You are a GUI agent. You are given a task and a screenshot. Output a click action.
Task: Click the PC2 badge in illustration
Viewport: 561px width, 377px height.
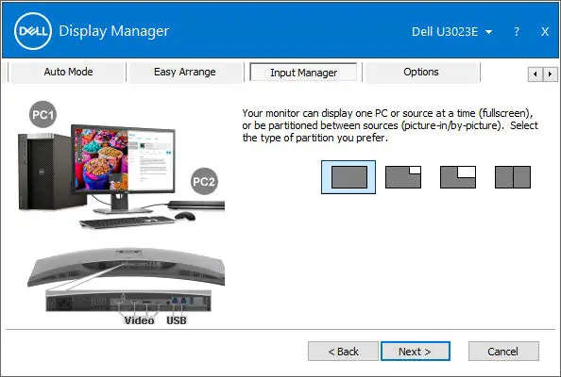tap(204, 181)
